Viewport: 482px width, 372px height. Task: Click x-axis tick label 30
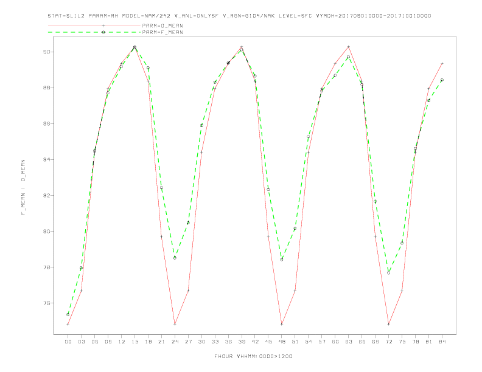pyautogui.click(x=201, y=342)
